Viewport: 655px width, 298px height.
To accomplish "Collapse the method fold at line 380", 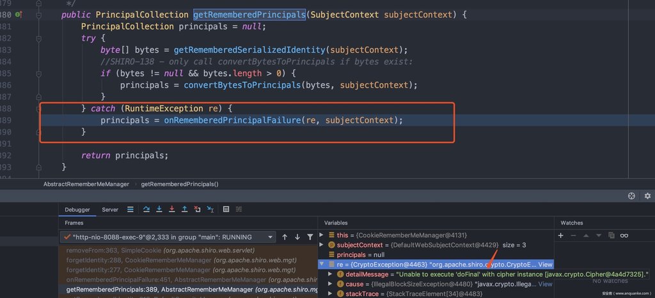I will (x=39, y=15).
